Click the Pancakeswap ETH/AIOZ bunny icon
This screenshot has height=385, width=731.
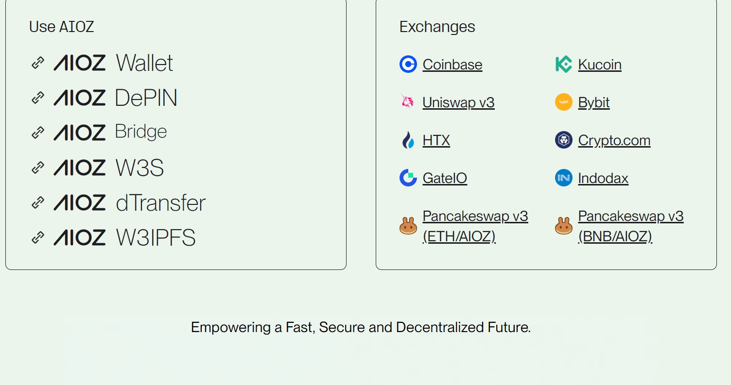408,226
